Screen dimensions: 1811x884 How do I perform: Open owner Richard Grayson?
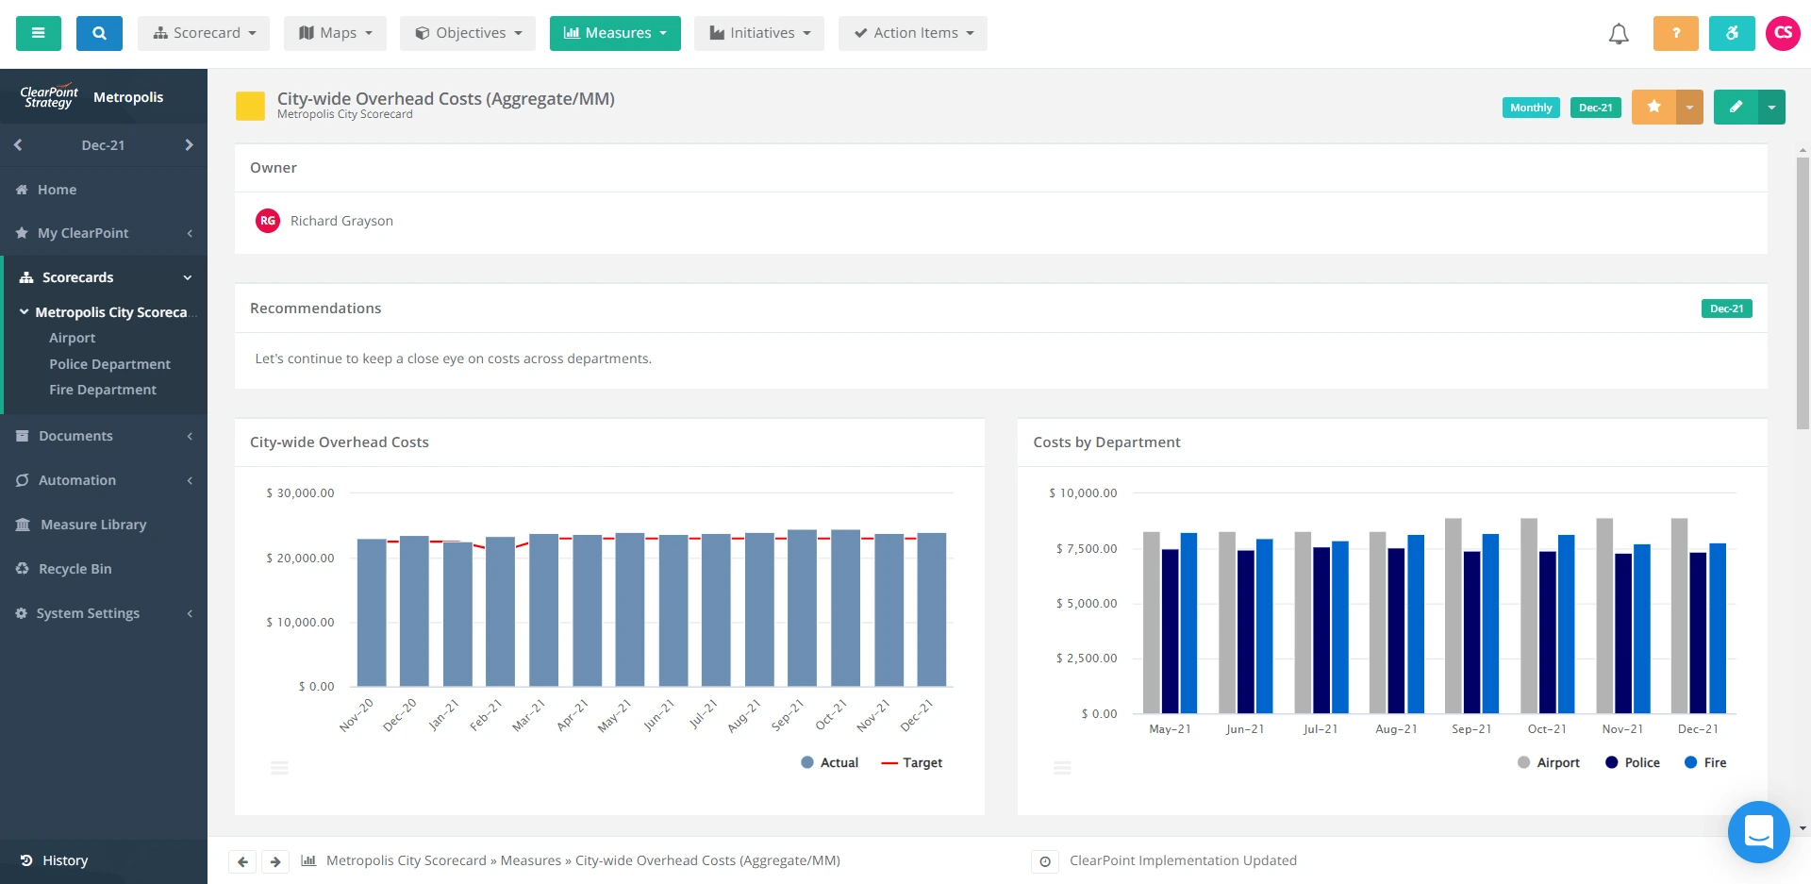pyautogui.click(x=341, y=220)
